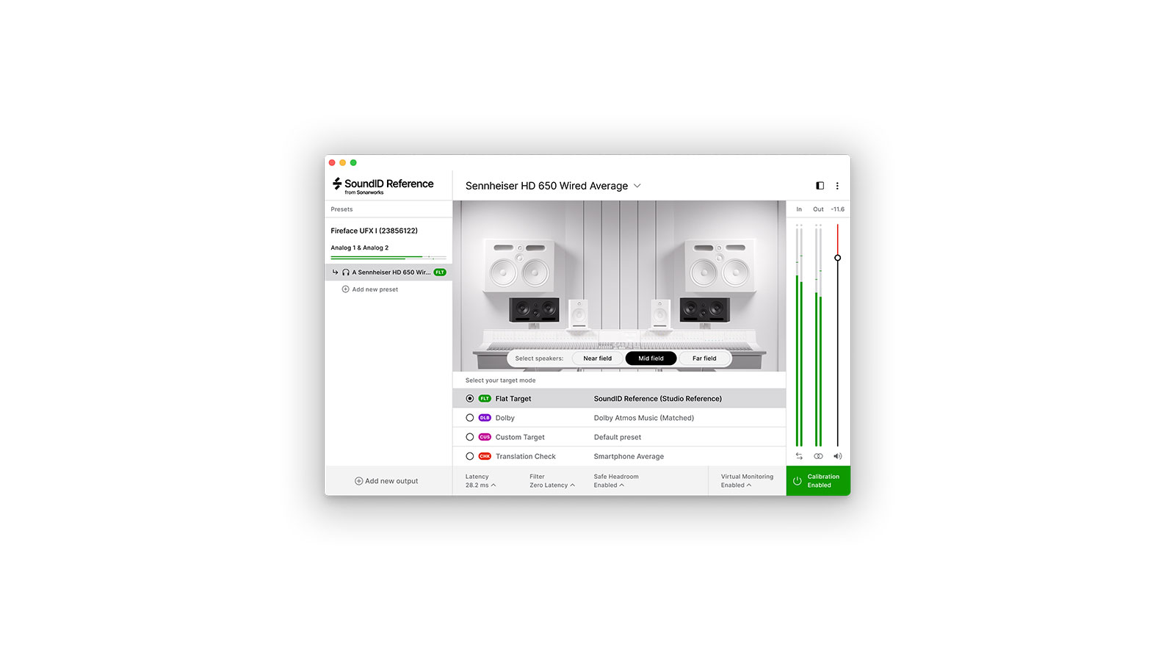Expand the Filter Zero Latency menu
The height and width of the screenshot is (661, 1175).
(x=552, y=481)
